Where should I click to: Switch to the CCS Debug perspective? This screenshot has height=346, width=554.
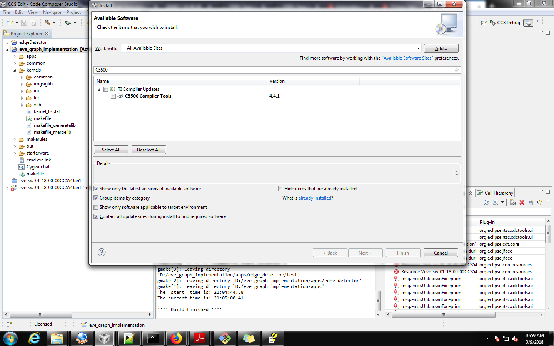click(x=505, y=23)
